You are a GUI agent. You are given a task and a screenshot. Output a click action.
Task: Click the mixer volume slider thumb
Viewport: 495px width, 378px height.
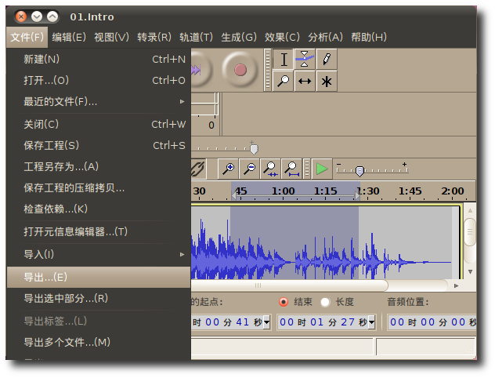pyautogui.click(x=254, y=148)
